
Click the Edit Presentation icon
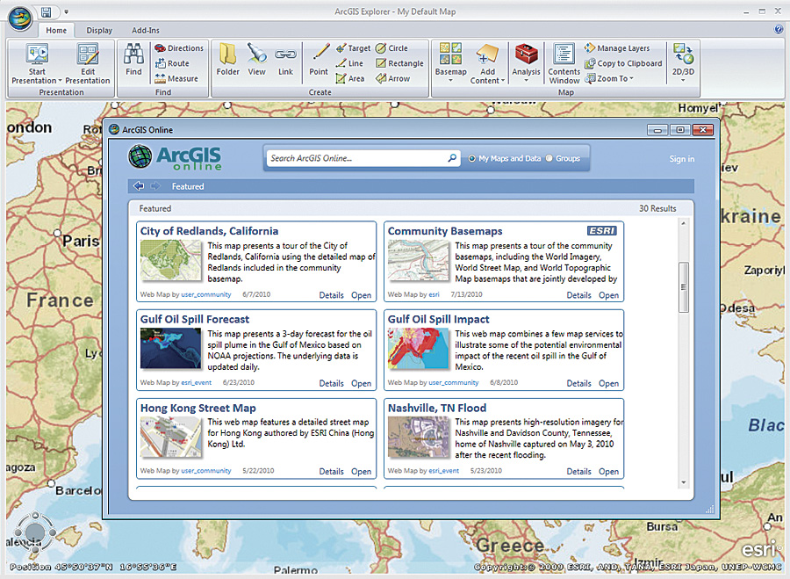pos(88,54)
